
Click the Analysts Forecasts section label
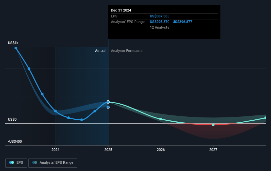[127, 51]
